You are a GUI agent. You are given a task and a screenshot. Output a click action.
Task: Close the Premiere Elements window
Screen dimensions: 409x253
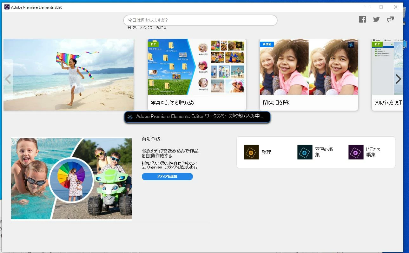click(x=396, y=7)
